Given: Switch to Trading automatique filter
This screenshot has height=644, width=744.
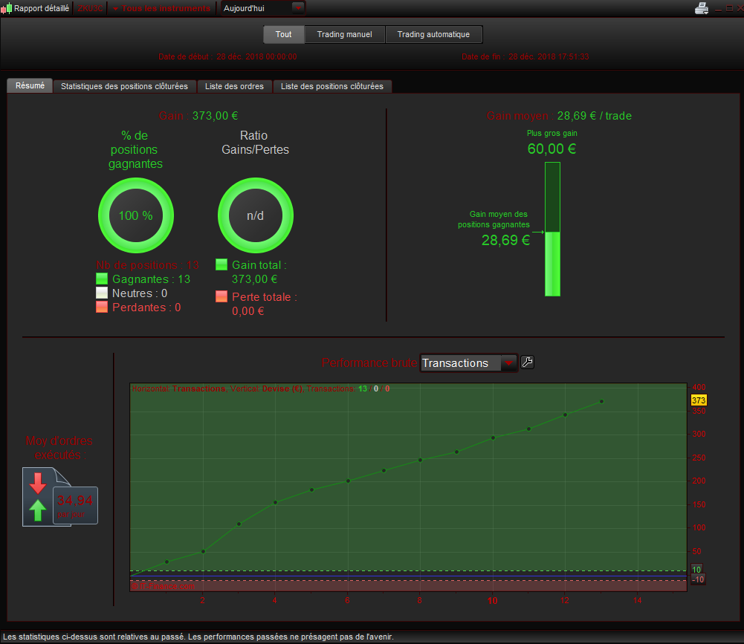Looking at the screenshot, I should tap(433, 35).
